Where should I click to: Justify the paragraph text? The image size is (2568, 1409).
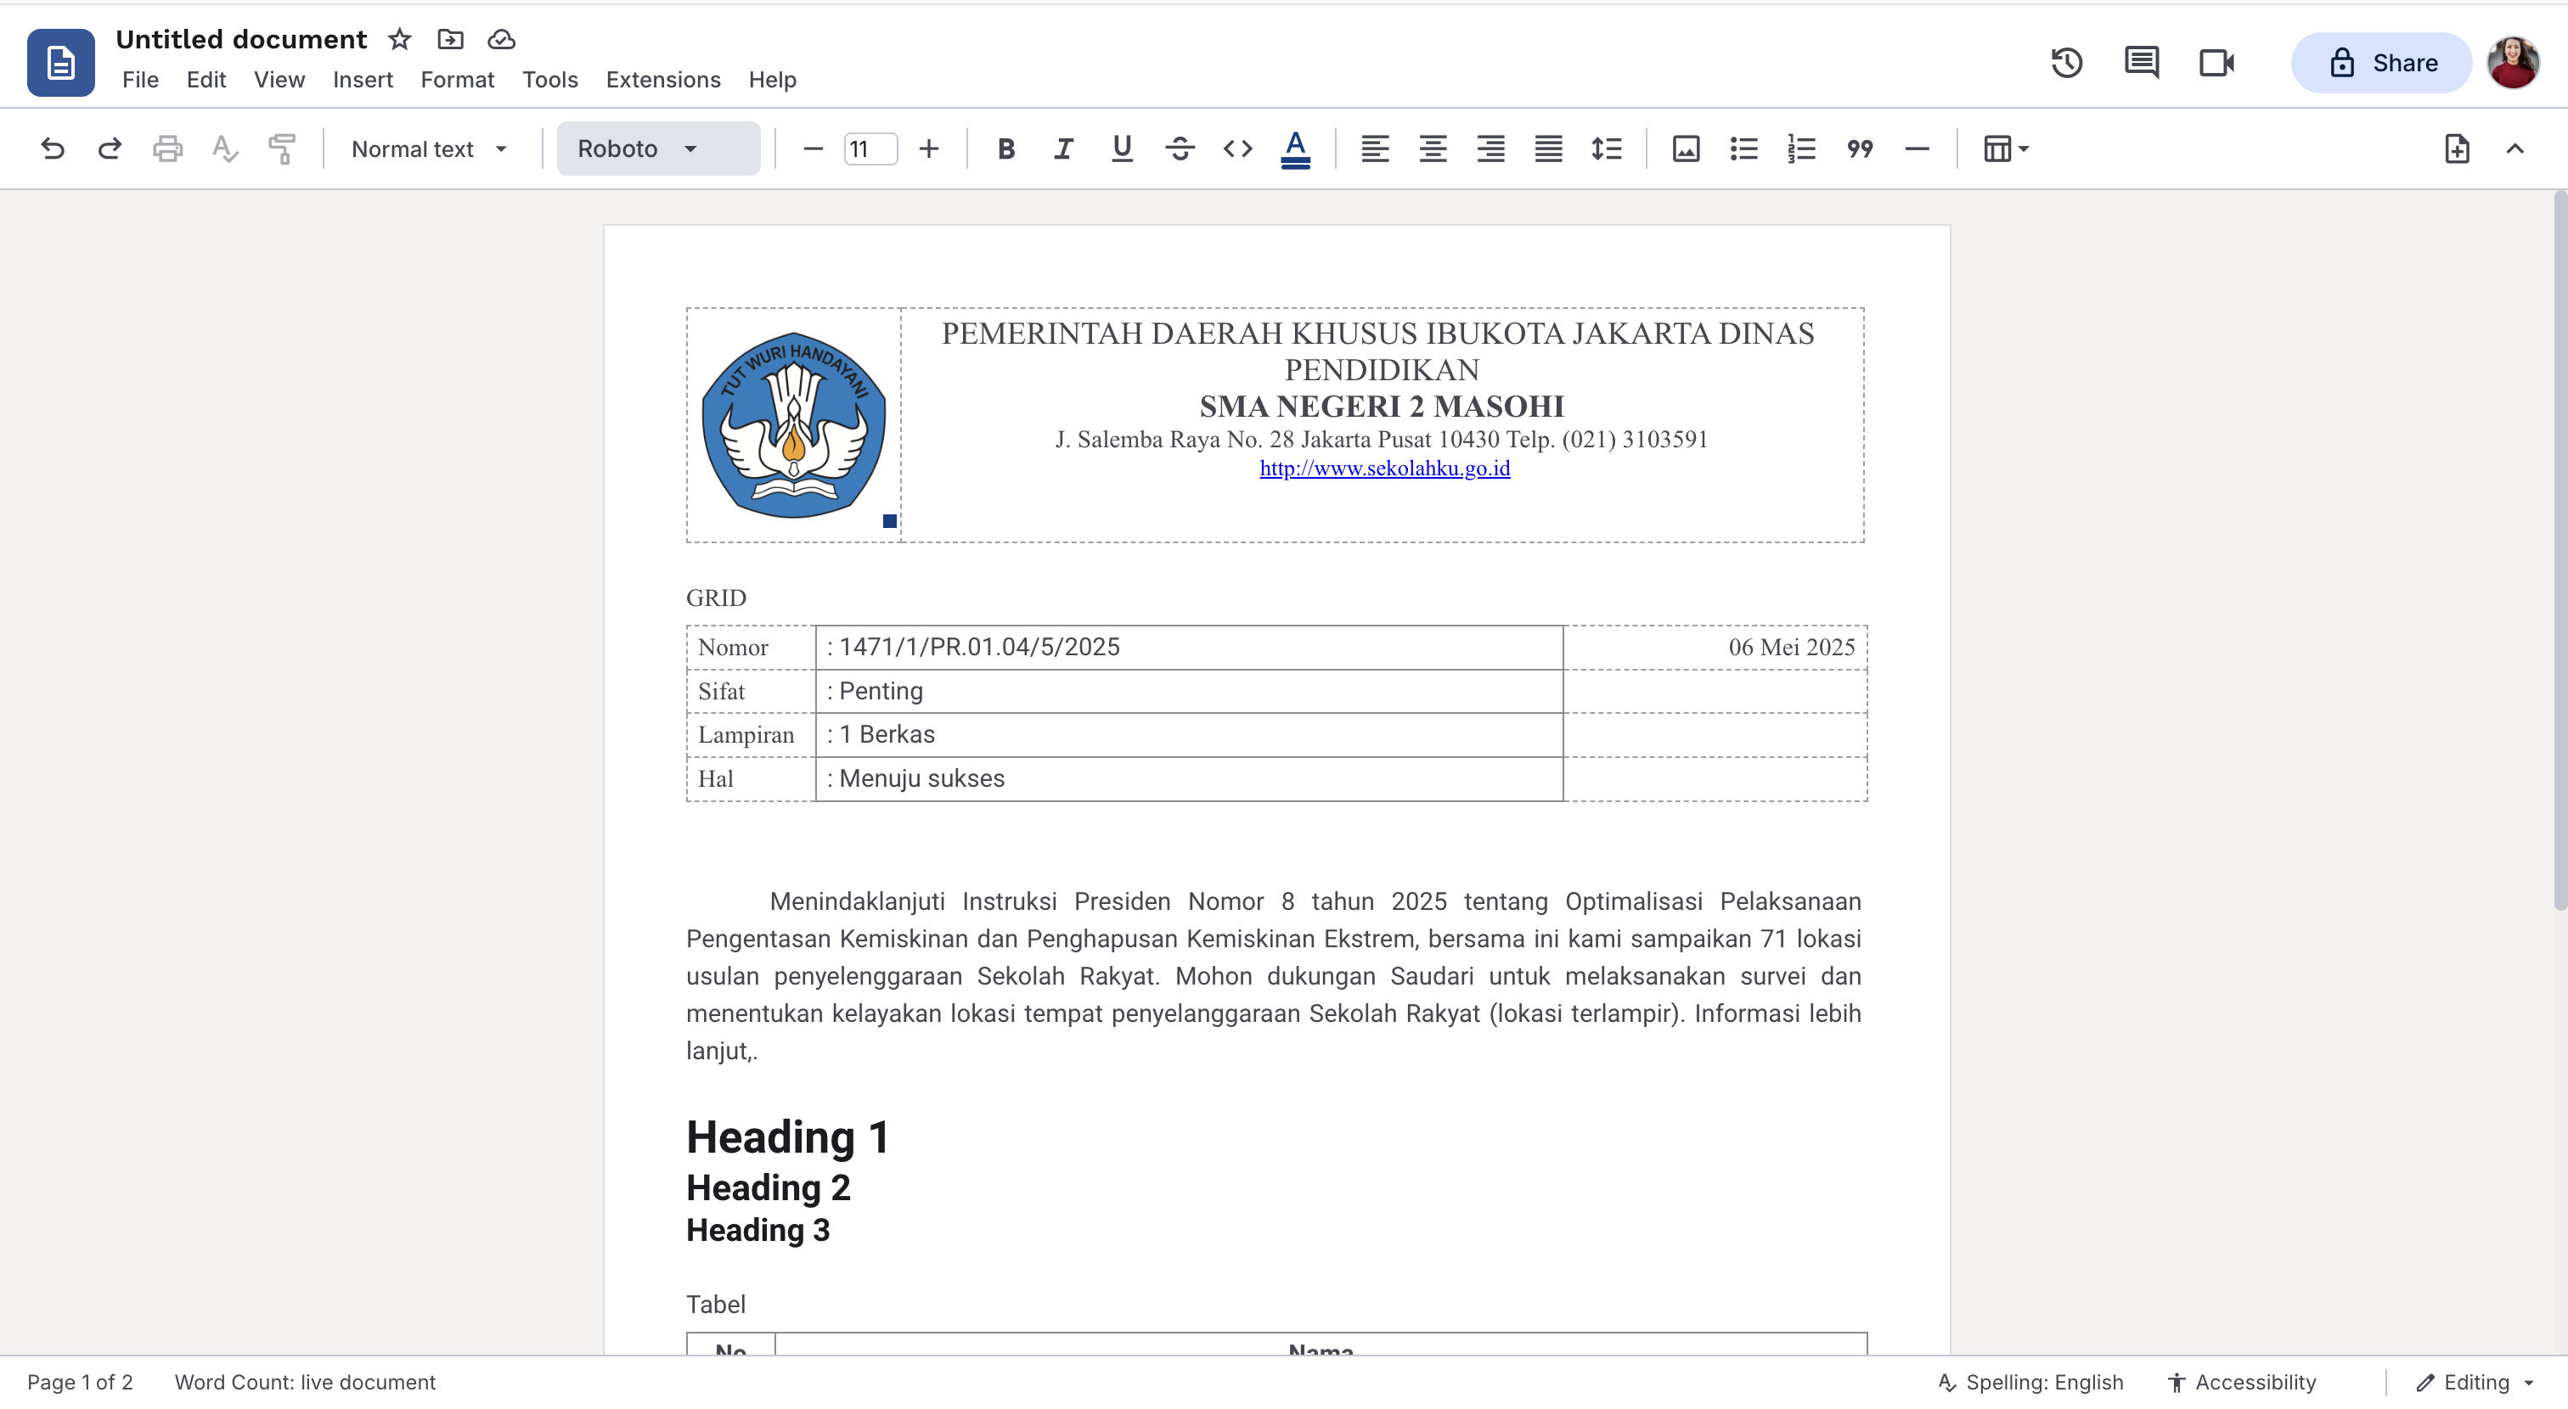1548,149
